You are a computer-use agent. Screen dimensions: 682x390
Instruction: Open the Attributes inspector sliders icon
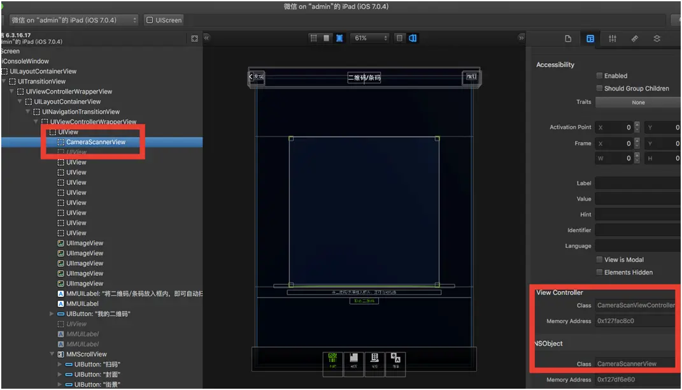(613, 39)
